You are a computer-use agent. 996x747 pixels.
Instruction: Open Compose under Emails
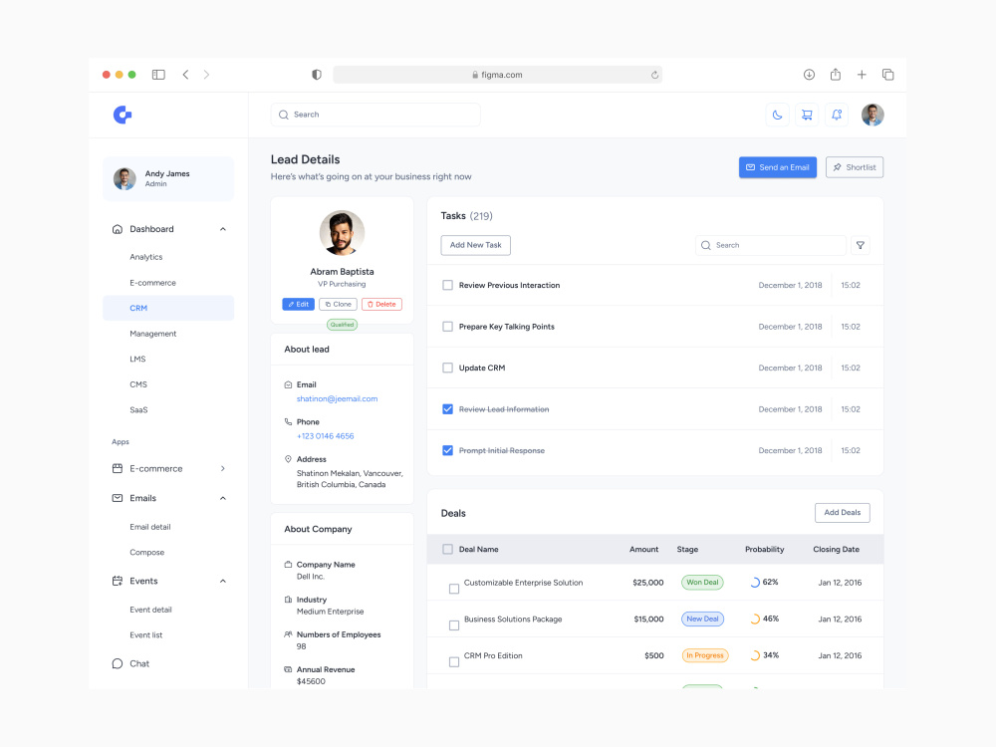pyautogui.click(x=146, y=553)
